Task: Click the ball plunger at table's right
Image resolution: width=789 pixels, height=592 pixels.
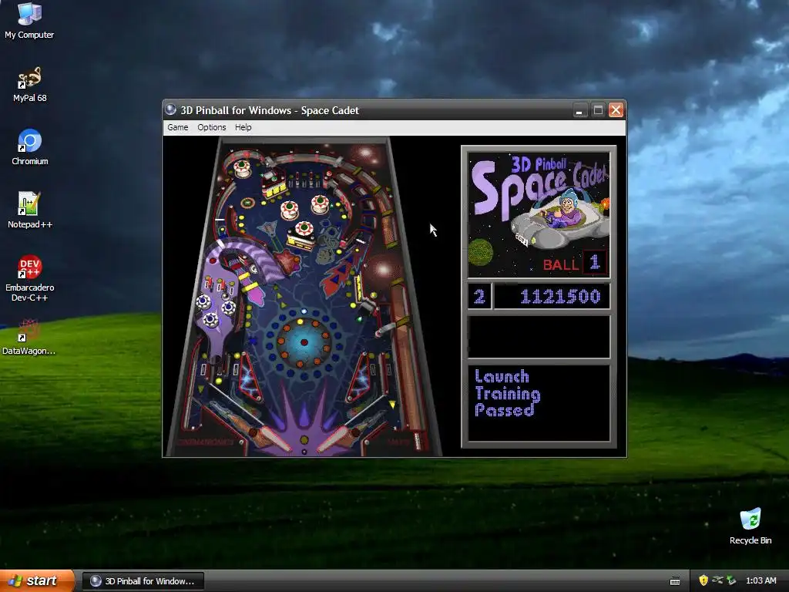Action: pos(417,440)
